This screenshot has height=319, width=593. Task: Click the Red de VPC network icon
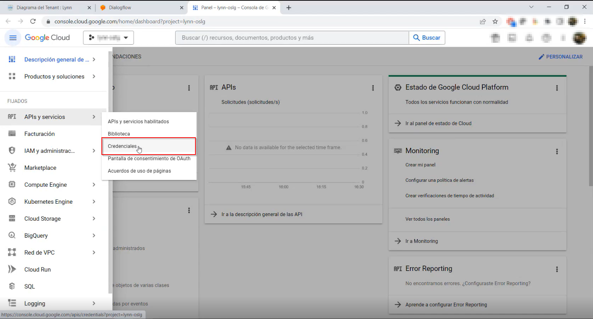tap(12, 253)
